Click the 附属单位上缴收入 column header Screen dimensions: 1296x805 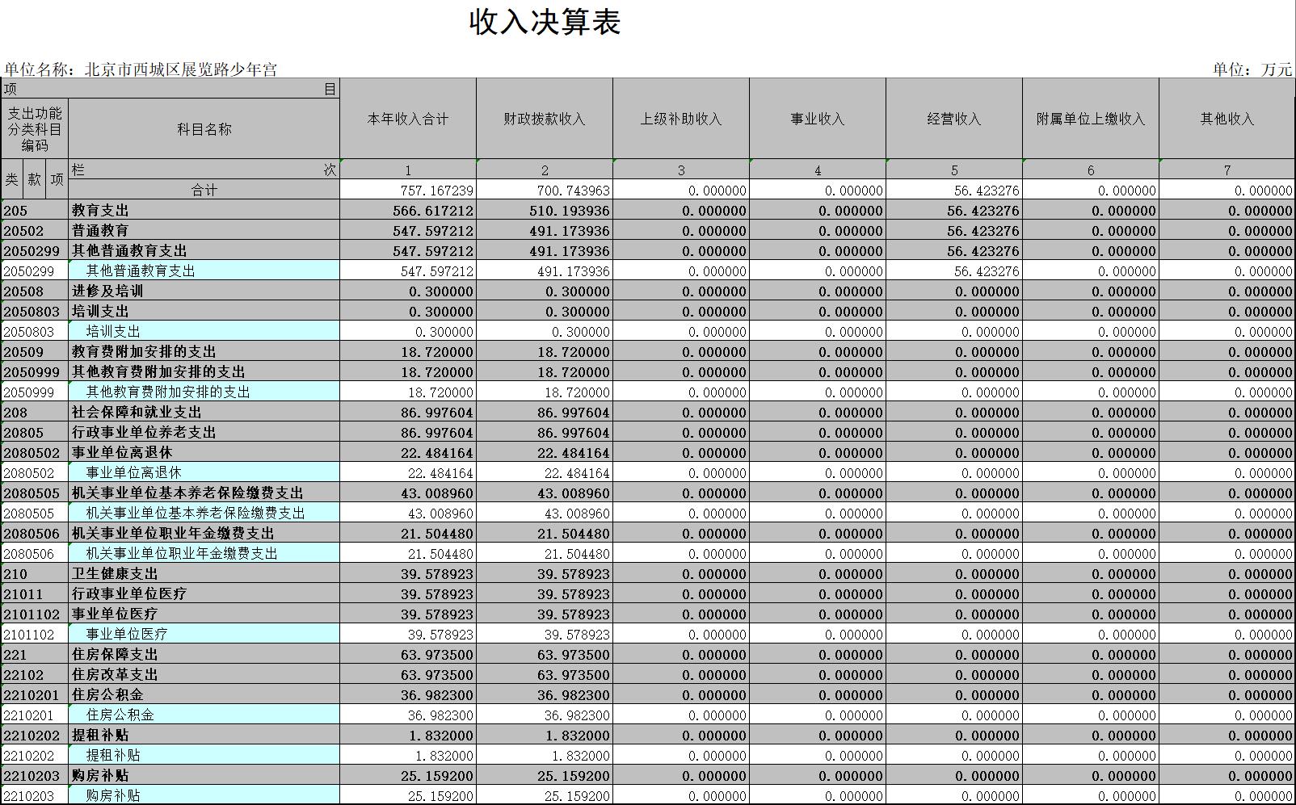click(1091, 119)
